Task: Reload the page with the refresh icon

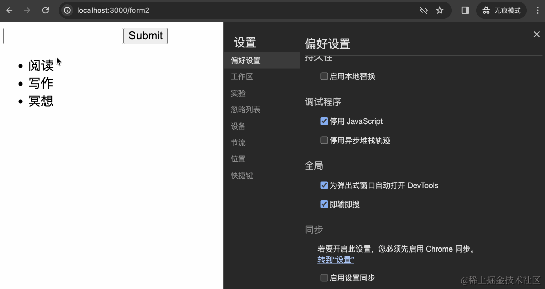Action: [46, 10]
